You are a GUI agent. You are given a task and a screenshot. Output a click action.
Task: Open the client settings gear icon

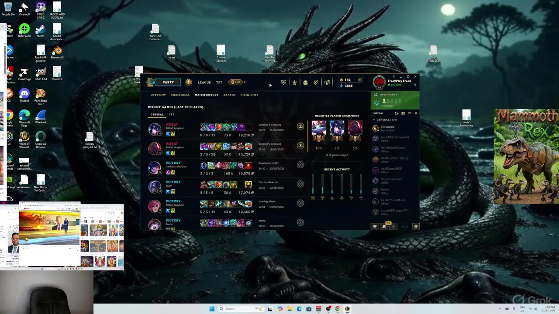[408, 77]
